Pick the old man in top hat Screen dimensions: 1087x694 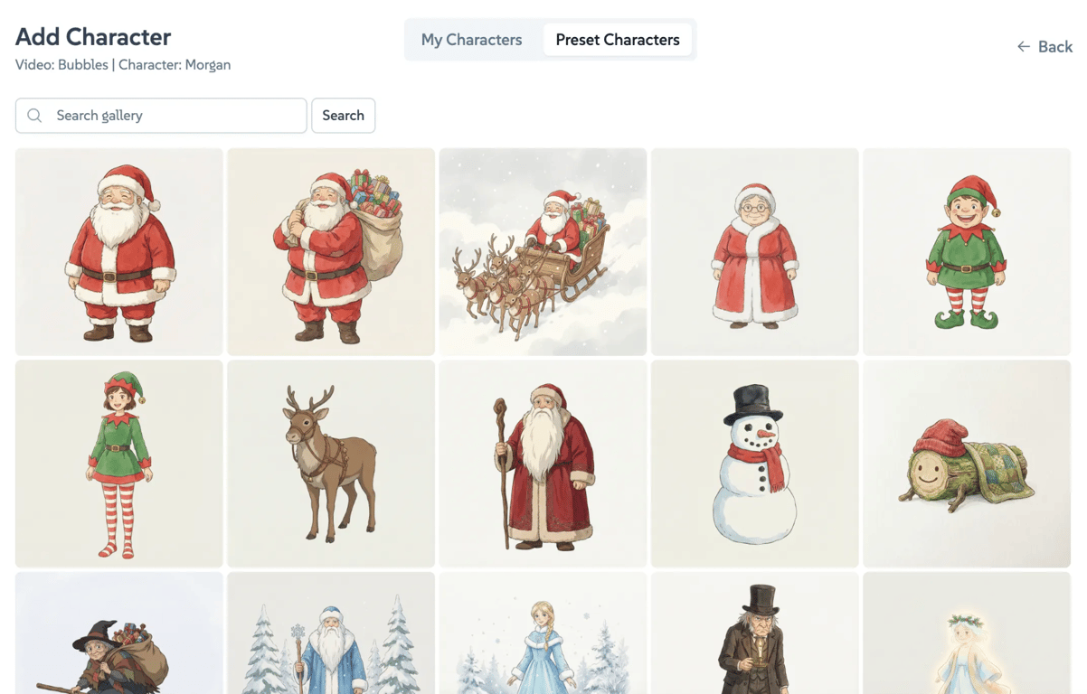[x=755, y=633]
